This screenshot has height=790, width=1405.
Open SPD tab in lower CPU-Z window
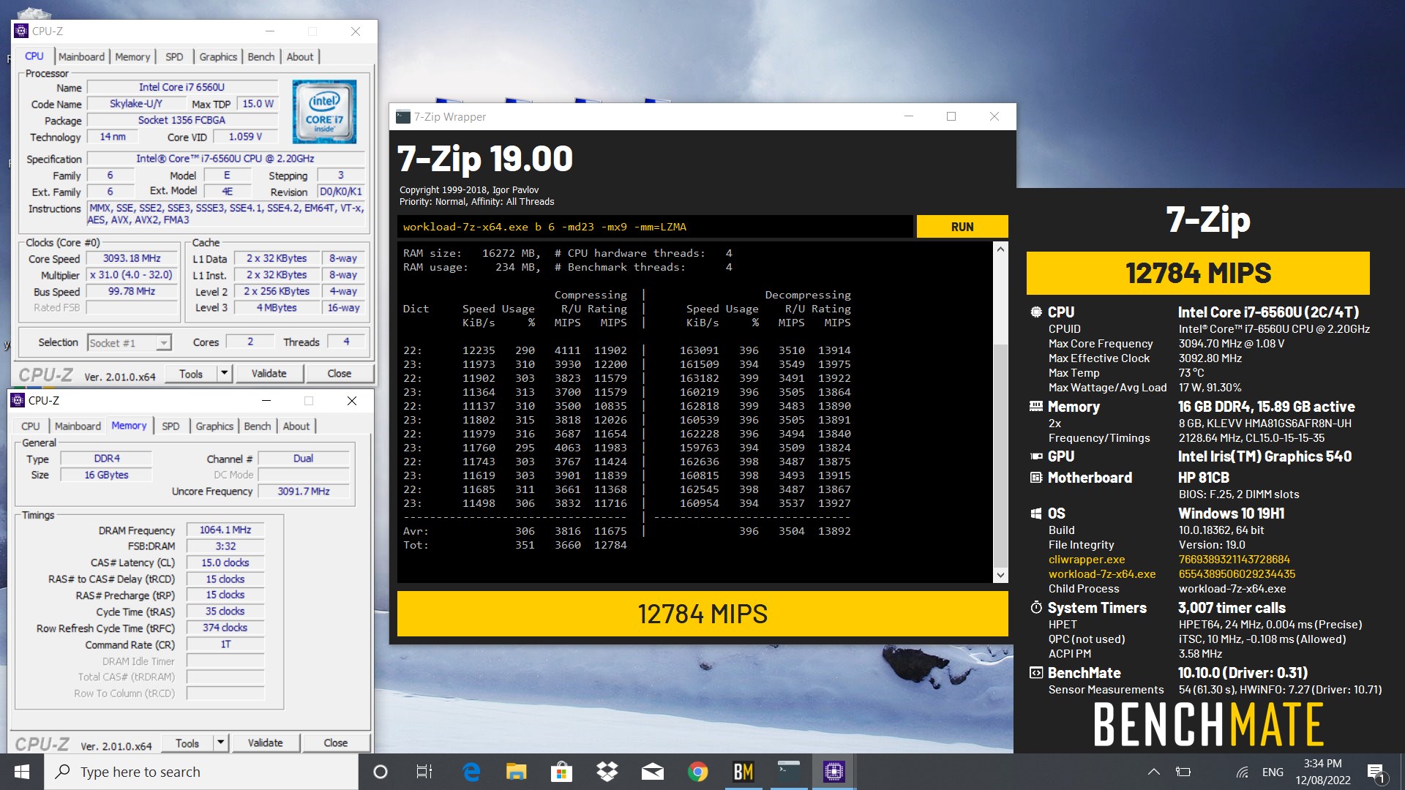click(171, 426)
